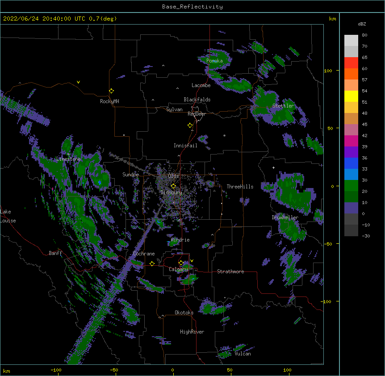Click the bottom axis tick label 100
This screenshot has width=385, height=376.
point(287,370)
